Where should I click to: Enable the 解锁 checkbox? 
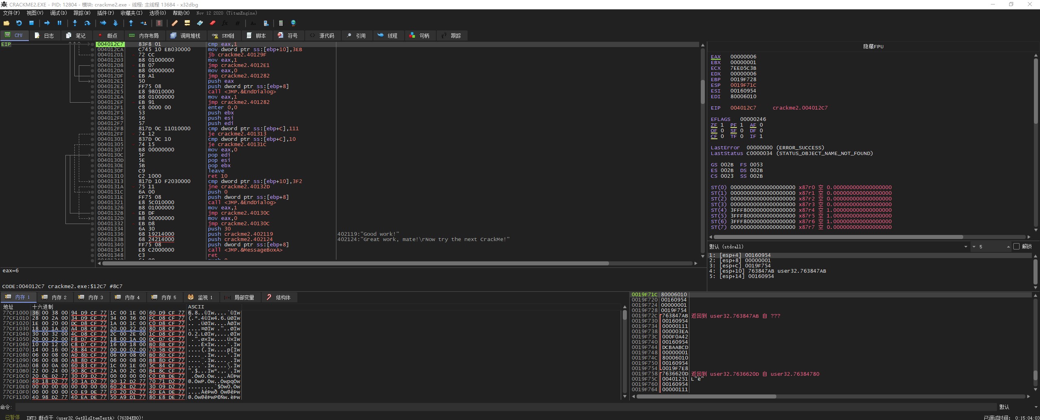tap(1016, 247)
